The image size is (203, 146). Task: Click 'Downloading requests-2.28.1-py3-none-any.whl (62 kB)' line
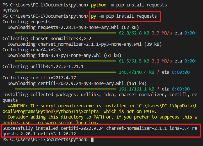73,27
